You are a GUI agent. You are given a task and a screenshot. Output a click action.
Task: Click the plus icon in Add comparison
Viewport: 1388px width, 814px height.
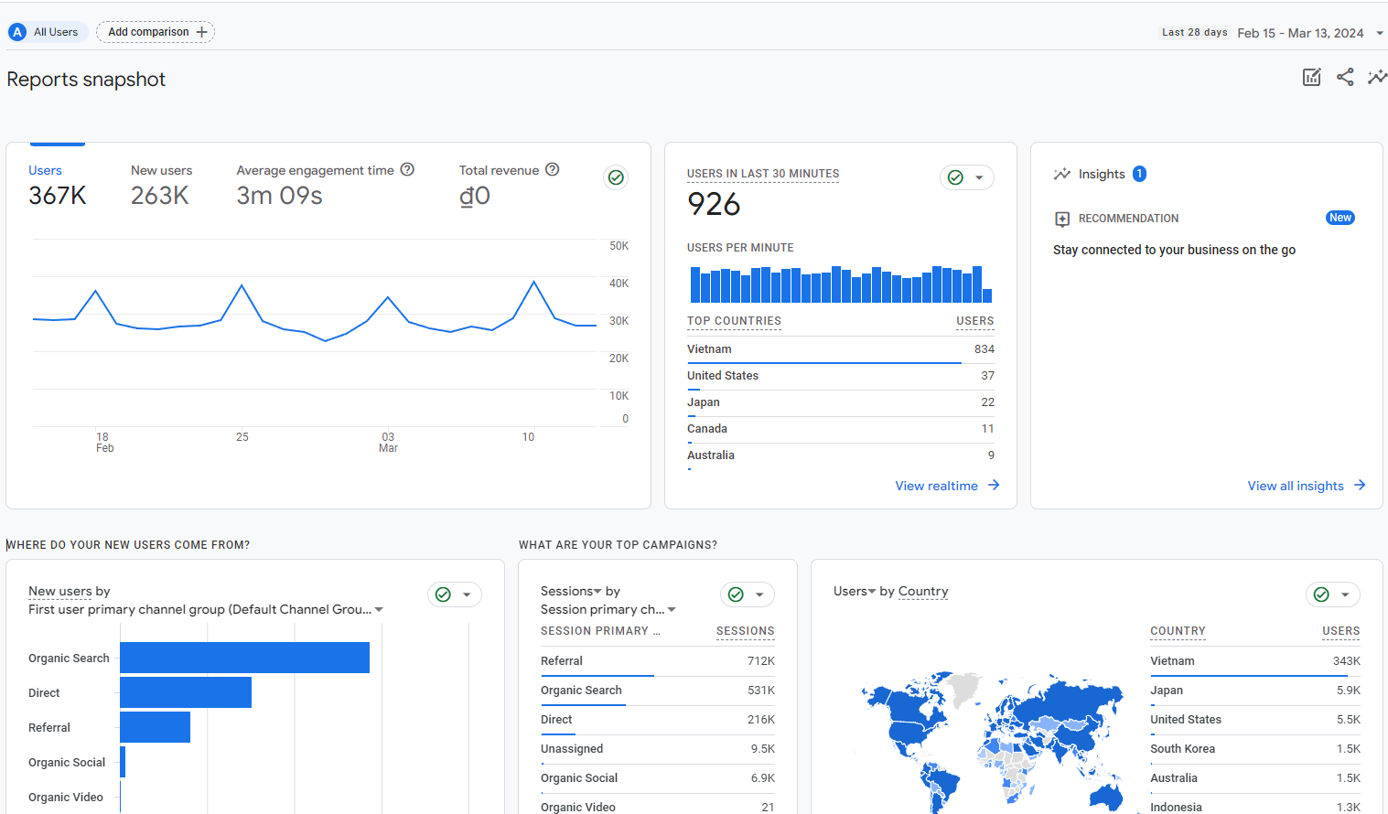click(x=201, y=32)
